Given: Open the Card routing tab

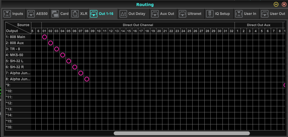Looking at the screenshot, I should pyautogui.click(x=60, y=14).
